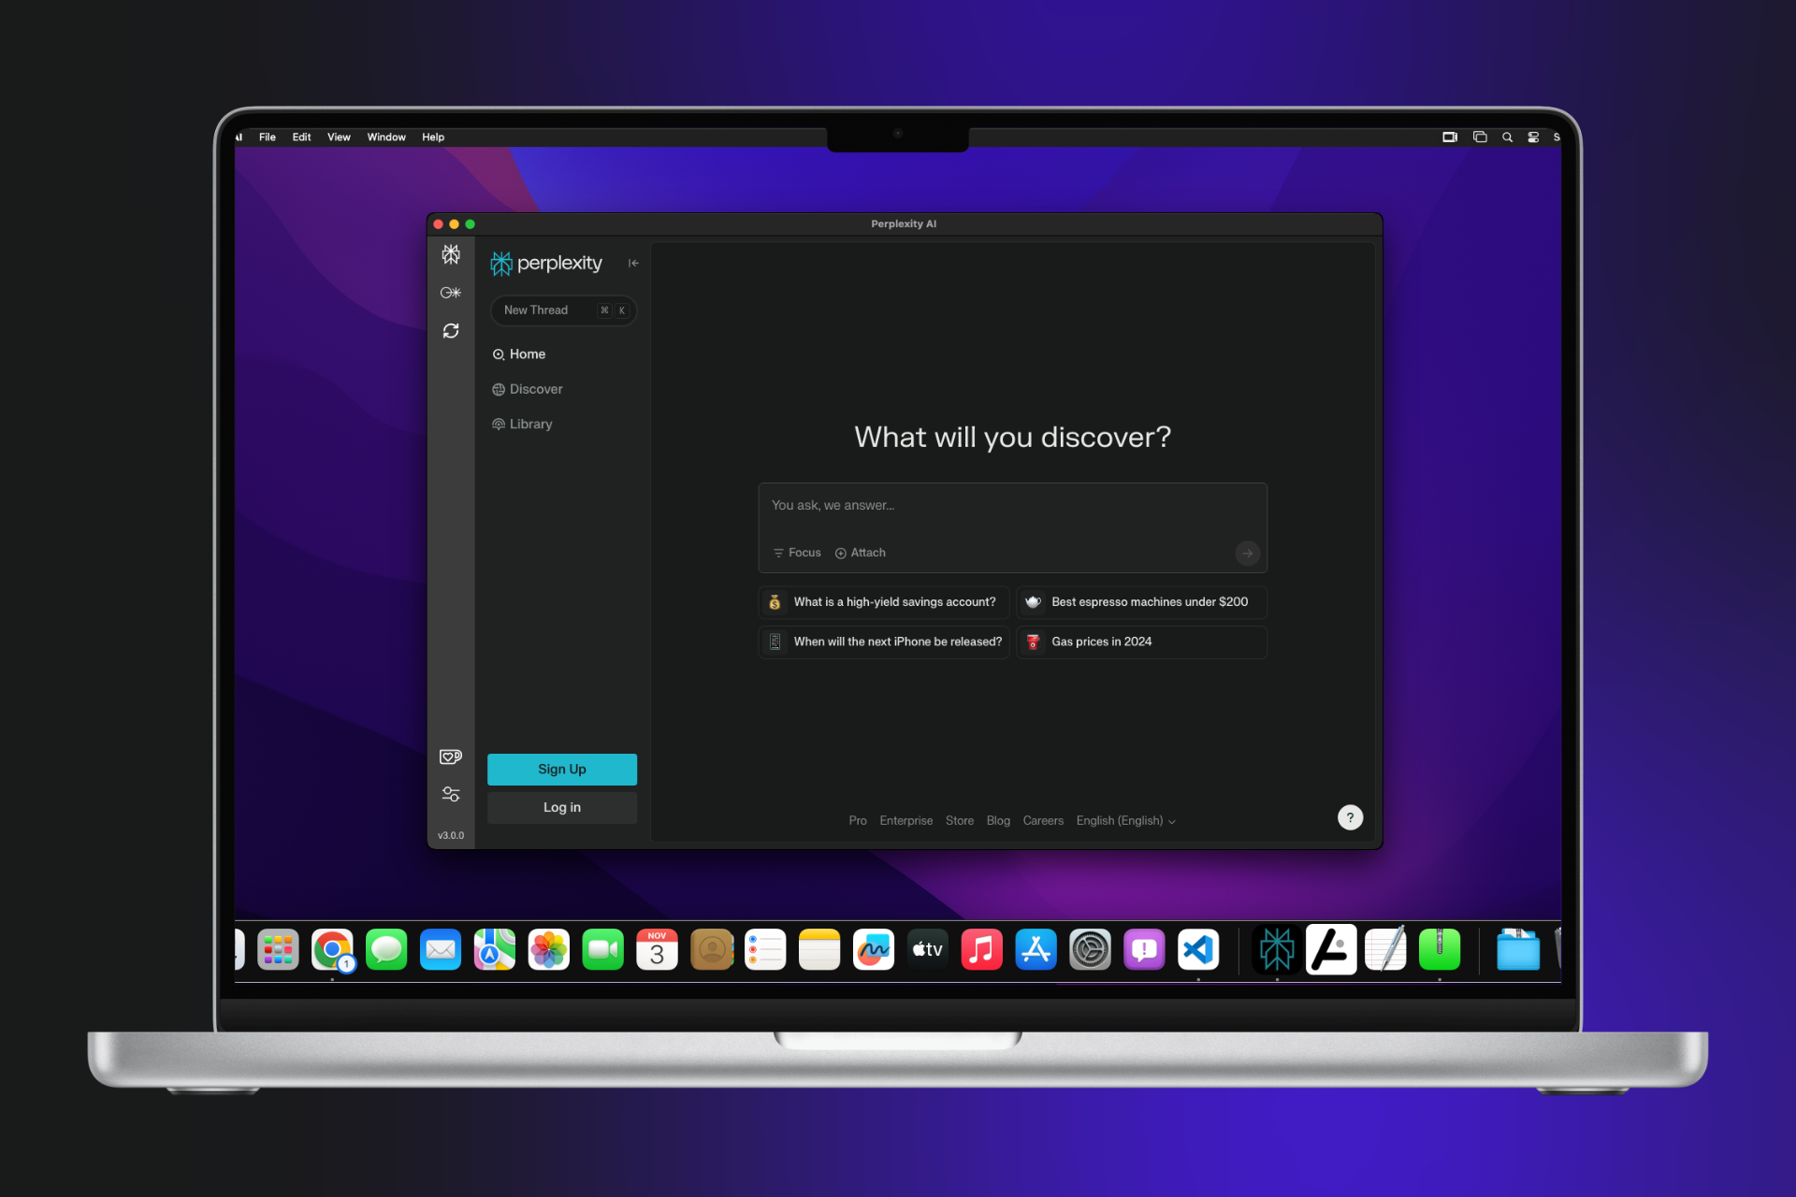The image size is (1796, 1197).
Task: Submit query with the arrow button
Action: pyautogui.click(x=1247, y=553)
